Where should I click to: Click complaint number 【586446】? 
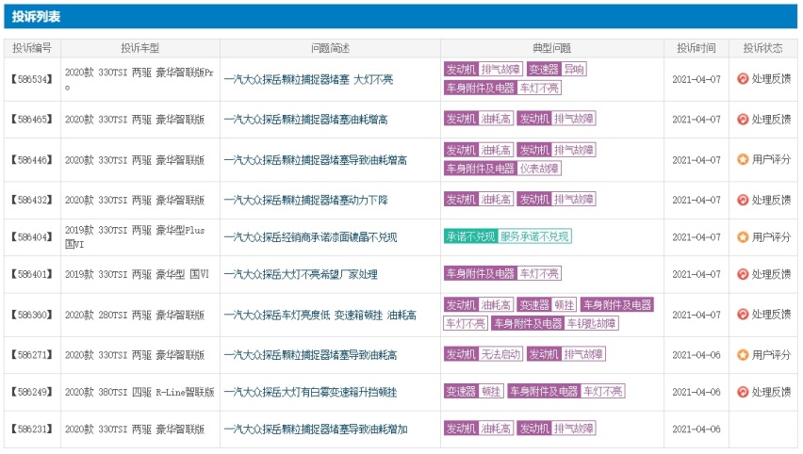point(32,160)
